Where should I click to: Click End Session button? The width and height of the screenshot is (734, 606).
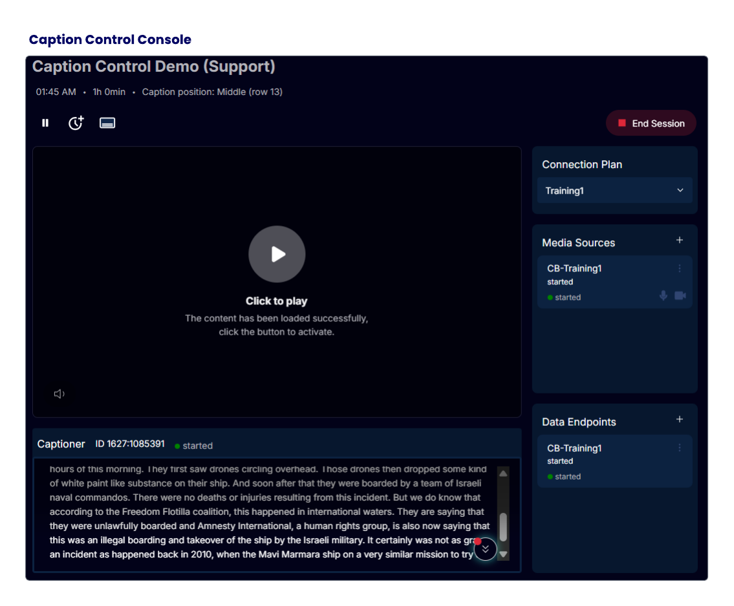(x=651, y=123)
